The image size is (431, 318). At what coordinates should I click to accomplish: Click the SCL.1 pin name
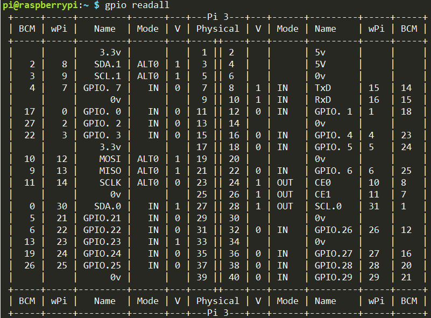[x=108, y=76]
